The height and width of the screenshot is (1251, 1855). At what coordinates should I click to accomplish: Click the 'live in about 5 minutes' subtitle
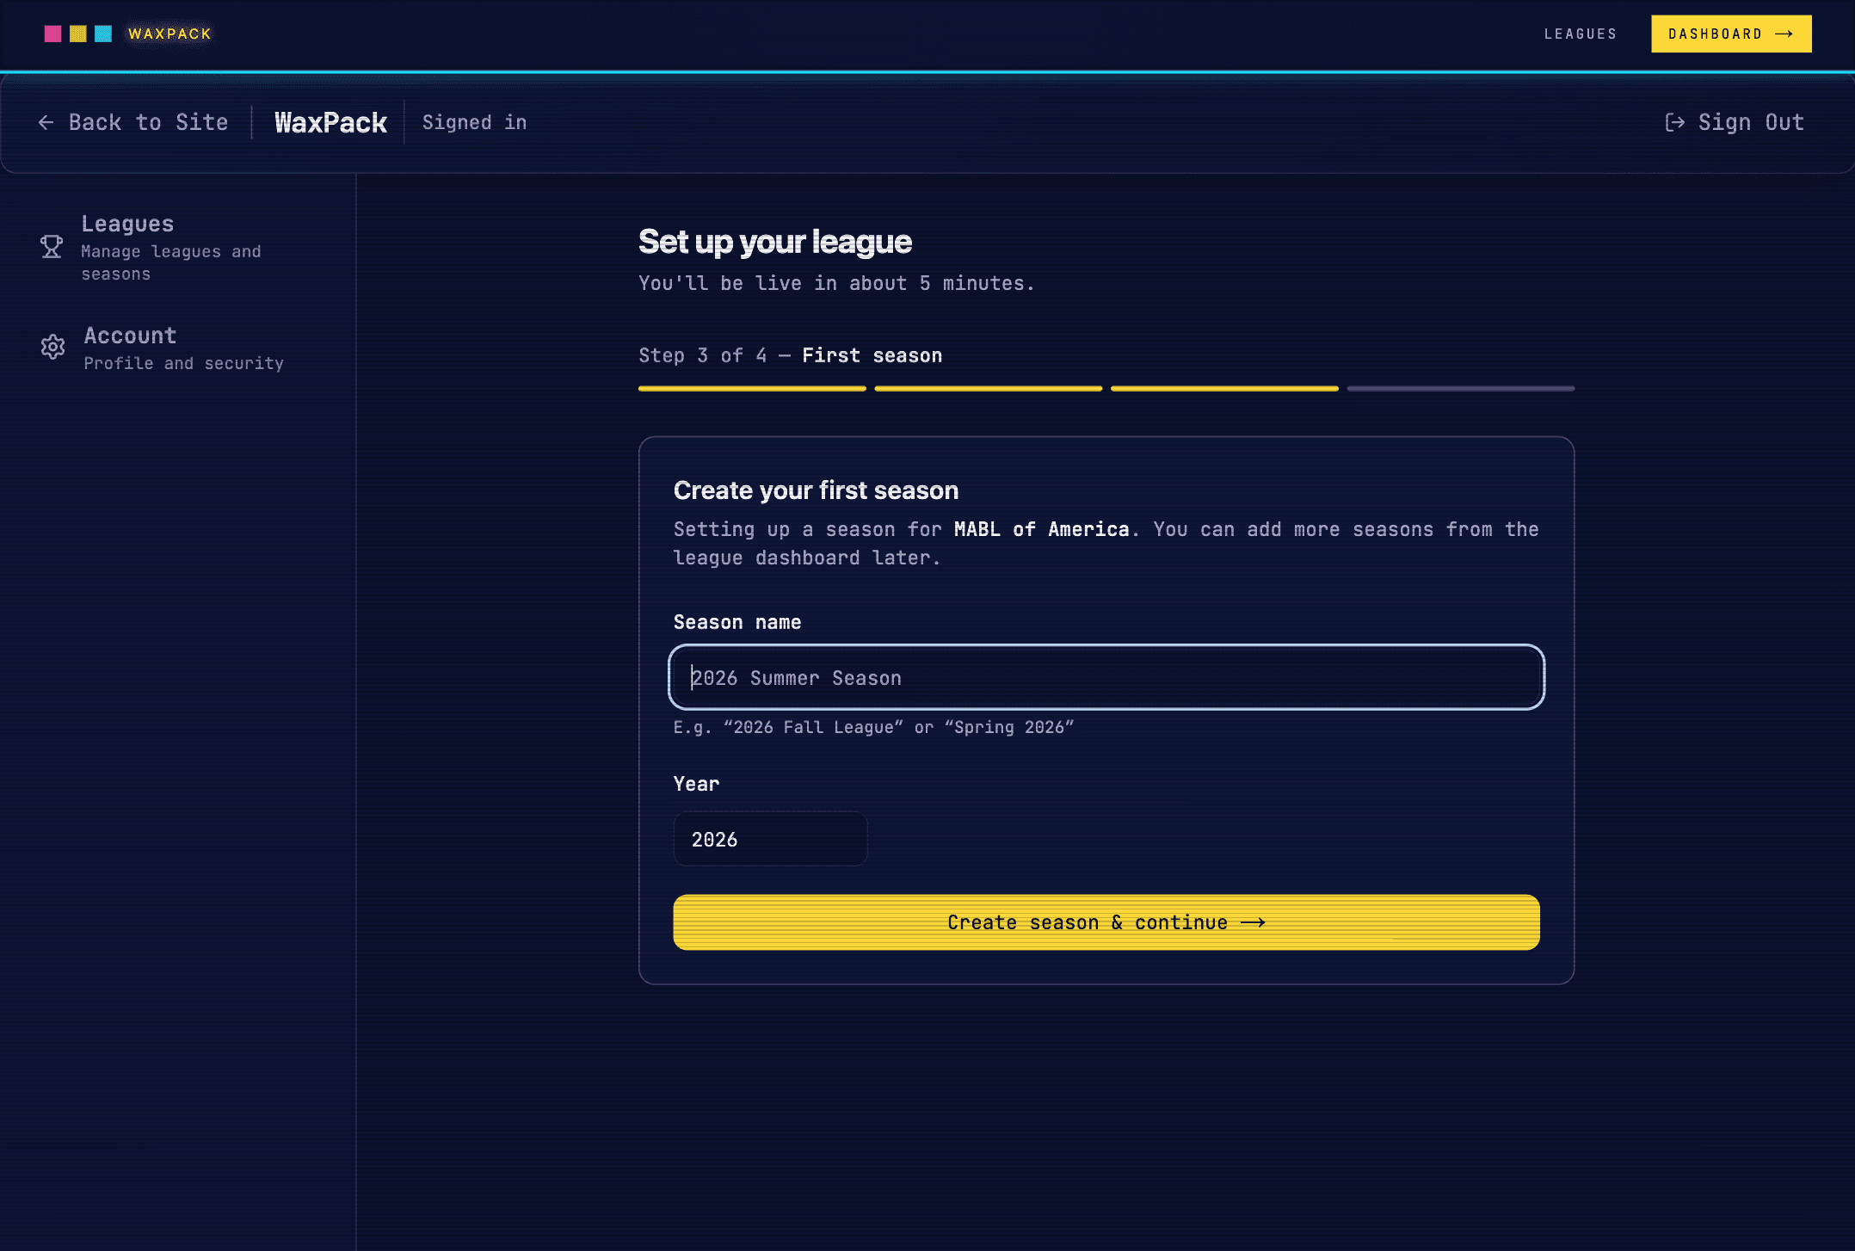[x=836, y=283]
